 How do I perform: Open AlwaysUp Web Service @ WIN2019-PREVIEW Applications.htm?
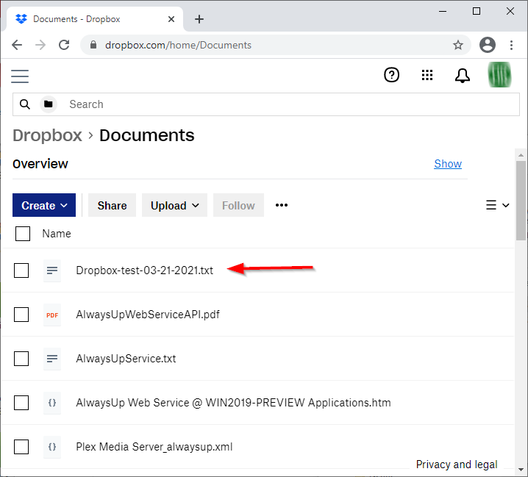[233, 403]
